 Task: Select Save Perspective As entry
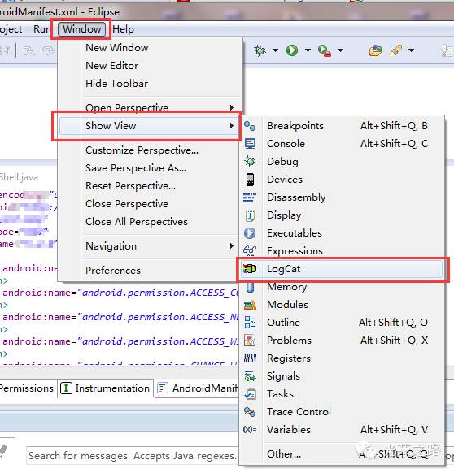136,168
